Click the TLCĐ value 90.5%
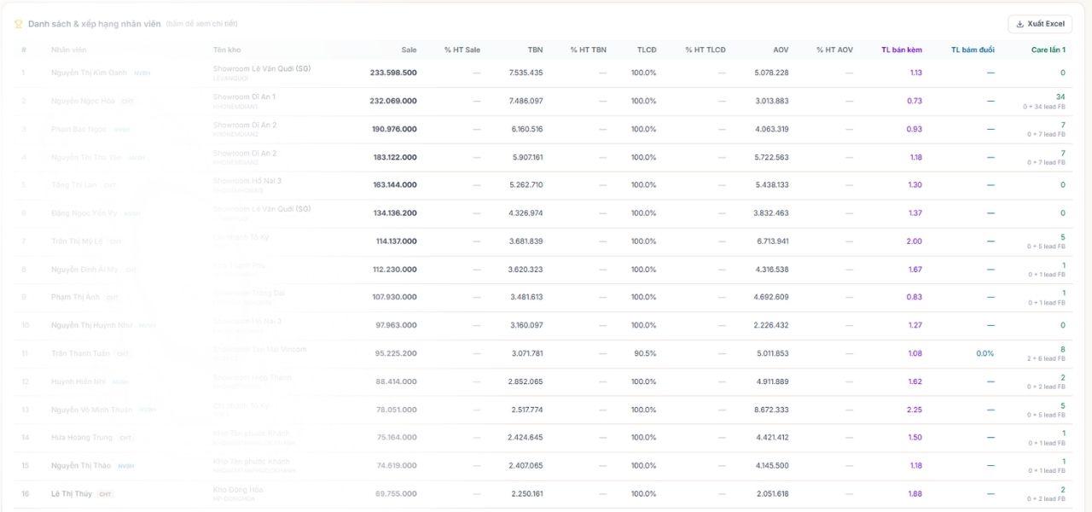Screen dimensions: 1092x512 point(644,353)
